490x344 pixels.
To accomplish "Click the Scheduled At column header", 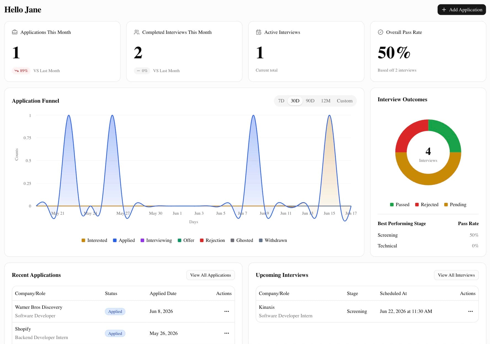I will tap(393, 293).
